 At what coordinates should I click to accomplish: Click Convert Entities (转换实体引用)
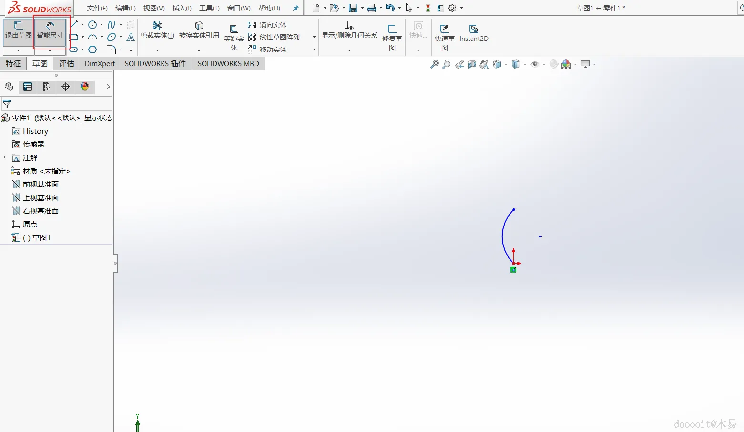pyautogui.click(x=199, y=30)
